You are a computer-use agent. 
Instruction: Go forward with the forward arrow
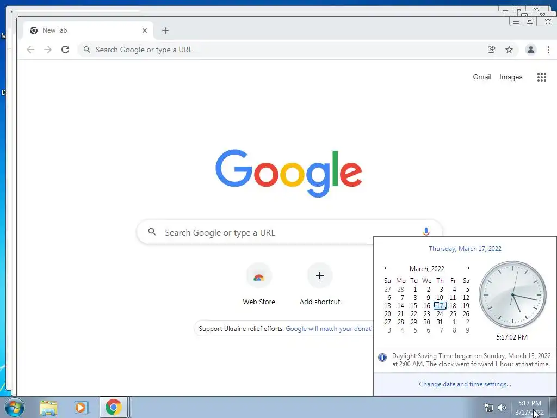pyautogui.click(x=48, y=50)
